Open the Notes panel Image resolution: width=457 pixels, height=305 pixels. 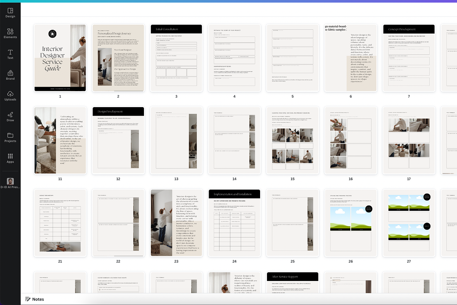coord(35,299)
